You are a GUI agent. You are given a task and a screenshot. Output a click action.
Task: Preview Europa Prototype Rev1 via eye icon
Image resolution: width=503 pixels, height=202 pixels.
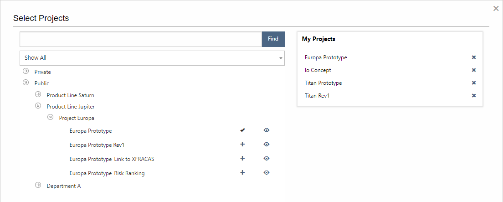click(x=267, y=145)
